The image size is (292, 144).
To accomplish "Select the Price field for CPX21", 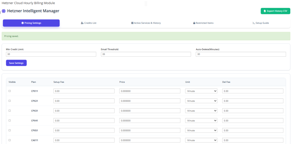I will (x=150, y=101).
